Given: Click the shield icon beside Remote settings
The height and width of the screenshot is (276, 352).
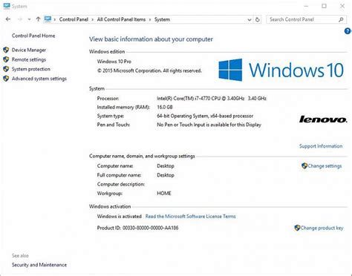Looking at the screenshot, I should (6, 59).
